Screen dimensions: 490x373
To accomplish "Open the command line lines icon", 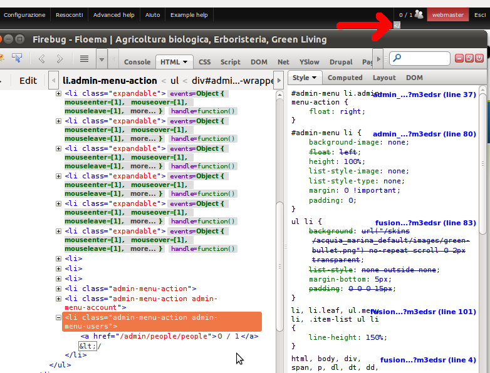I will pos(84,59).
